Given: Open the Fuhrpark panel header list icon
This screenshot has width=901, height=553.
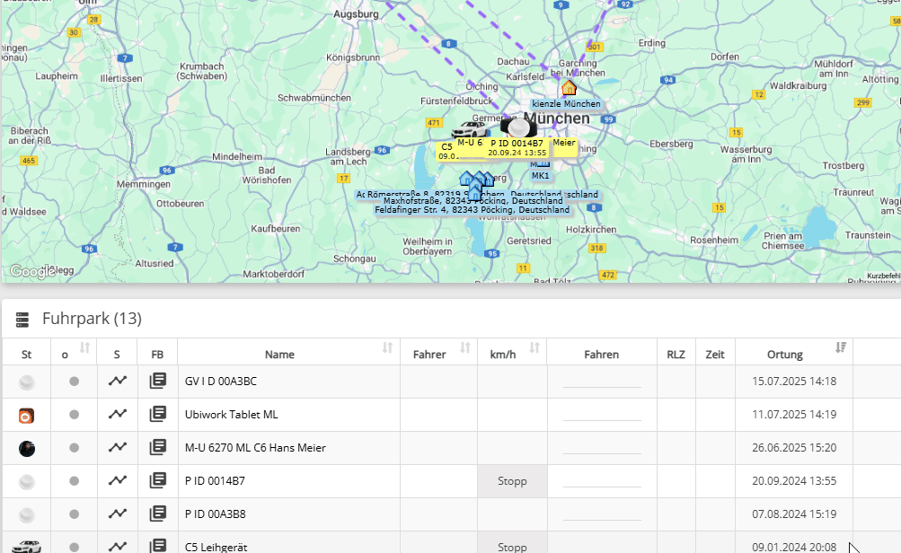Looking at the screenshot, I should coord(22,318).
